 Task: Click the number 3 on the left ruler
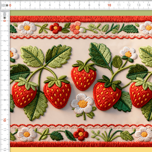click(x=5, y=50)
